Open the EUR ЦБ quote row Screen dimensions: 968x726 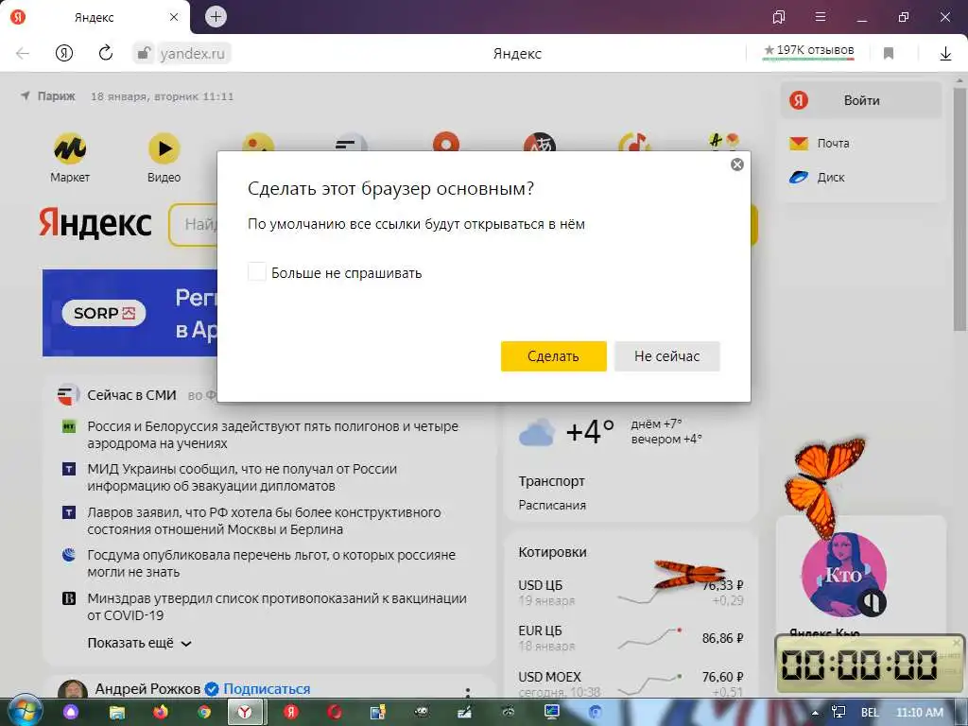[x=631, y=638]
